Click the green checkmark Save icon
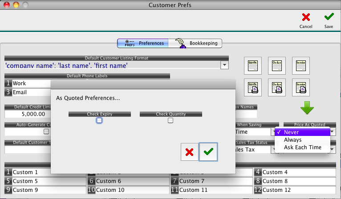 click(x=329, y=17)
